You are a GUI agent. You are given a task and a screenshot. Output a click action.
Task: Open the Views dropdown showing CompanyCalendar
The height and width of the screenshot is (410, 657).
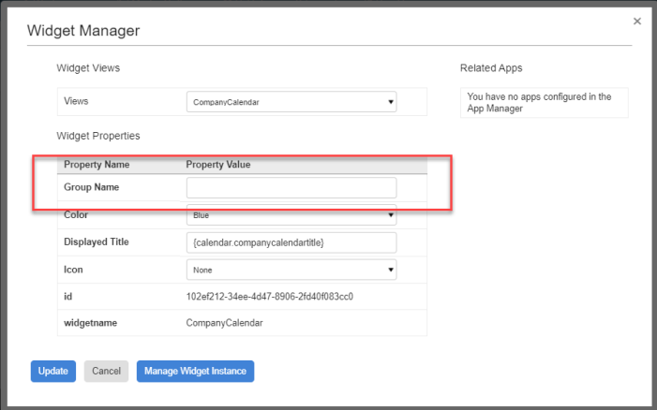click(291, 101)
